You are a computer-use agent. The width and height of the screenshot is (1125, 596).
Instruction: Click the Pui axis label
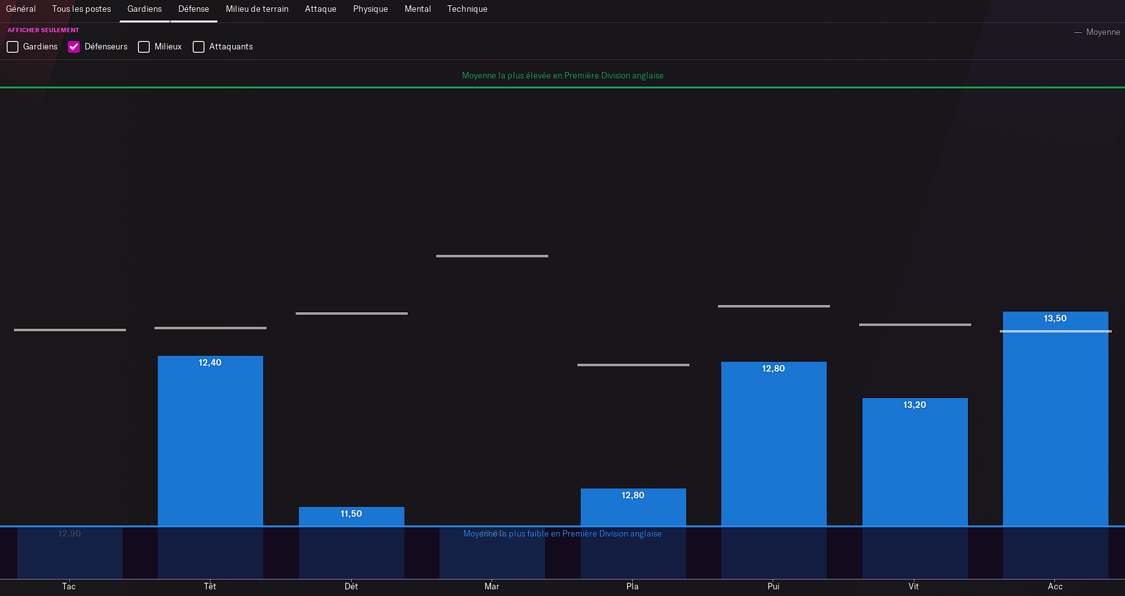pos(774,586)
